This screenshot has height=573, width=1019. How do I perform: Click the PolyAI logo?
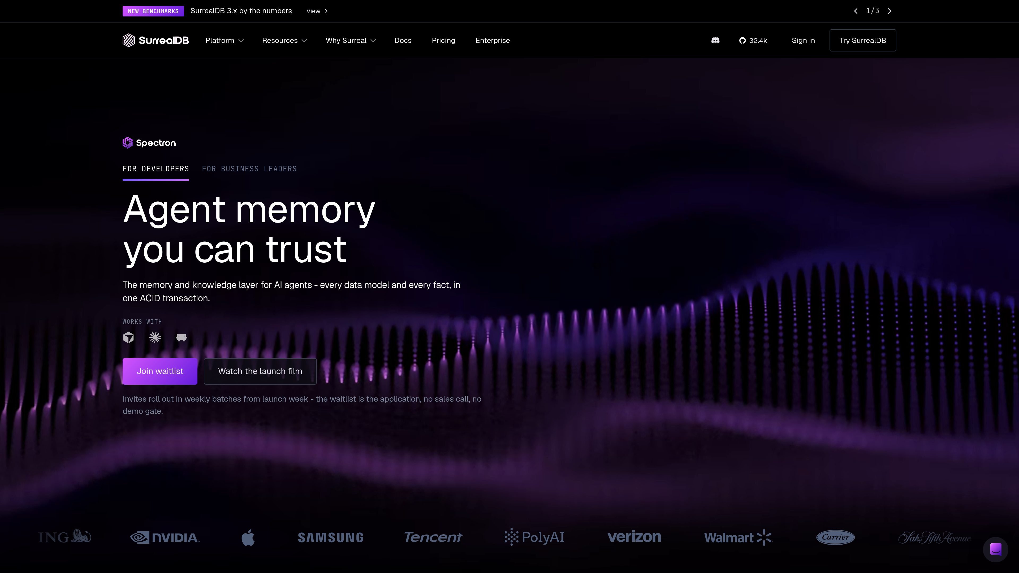coord(534,537)
